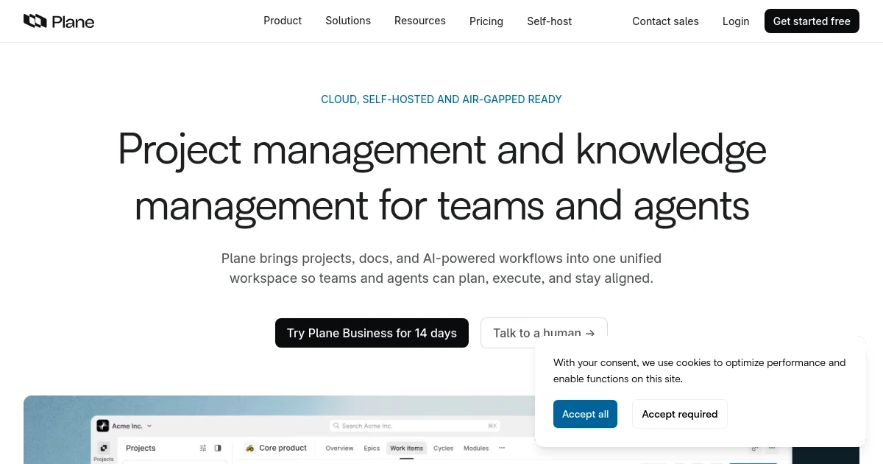Screen dimensions: 883x464
Task: Switch to the Epics tab
Action: [x=372, y=448]
